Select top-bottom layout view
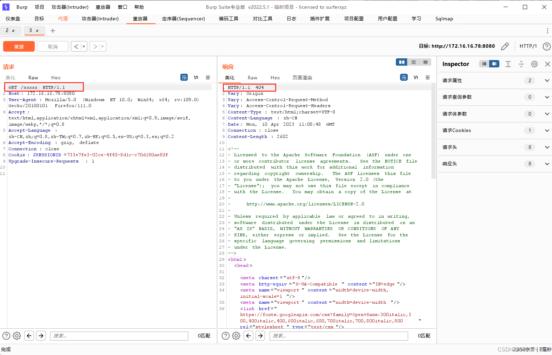The height and width of the screenshot is (355, 552). pos(414,62)
